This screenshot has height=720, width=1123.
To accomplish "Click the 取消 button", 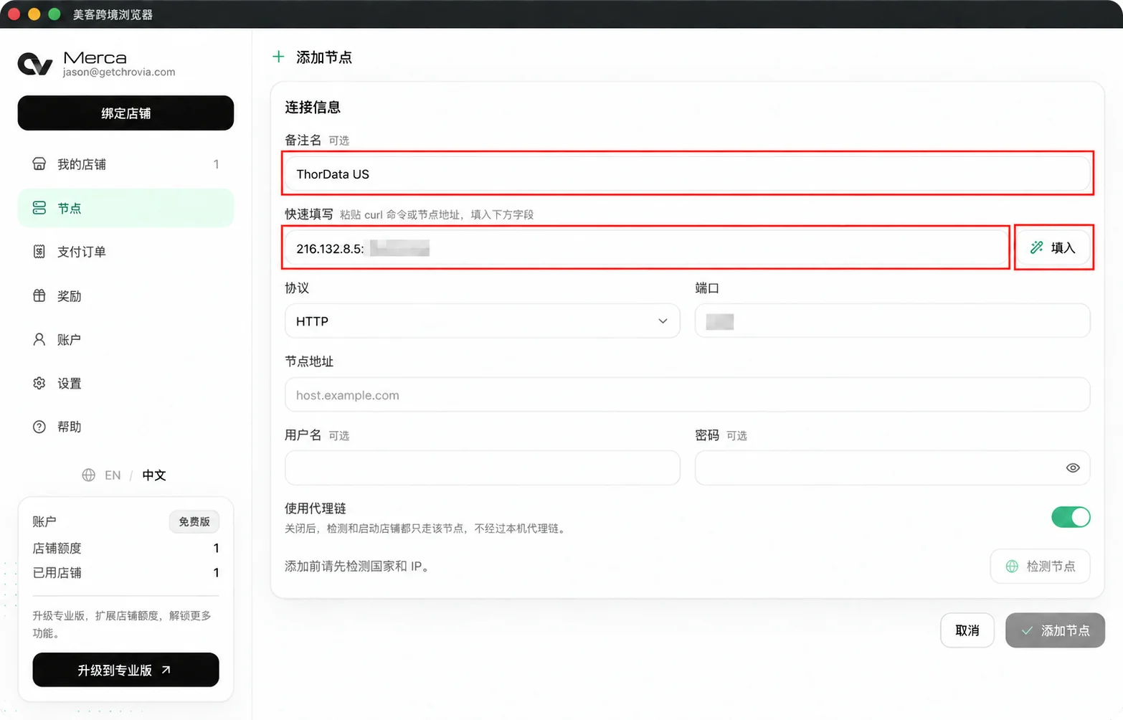I will [x=967, y=630].
